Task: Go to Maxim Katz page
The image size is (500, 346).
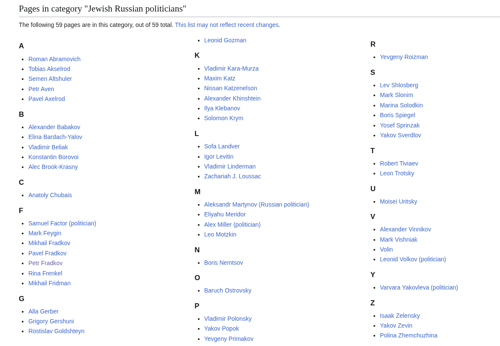Action: pos(220,79)
